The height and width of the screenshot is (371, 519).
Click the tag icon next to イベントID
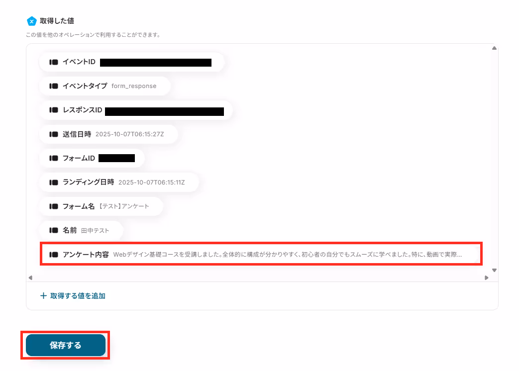54,62
